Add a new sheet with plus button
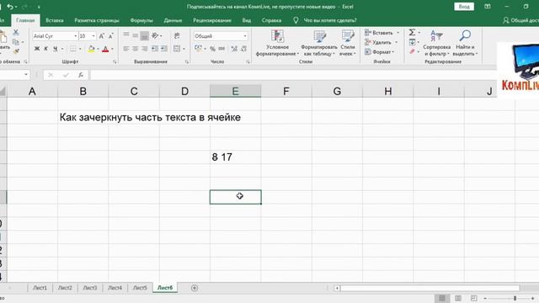Image resolution: width=539 pixels, height=303 pixels. [195, 288]
